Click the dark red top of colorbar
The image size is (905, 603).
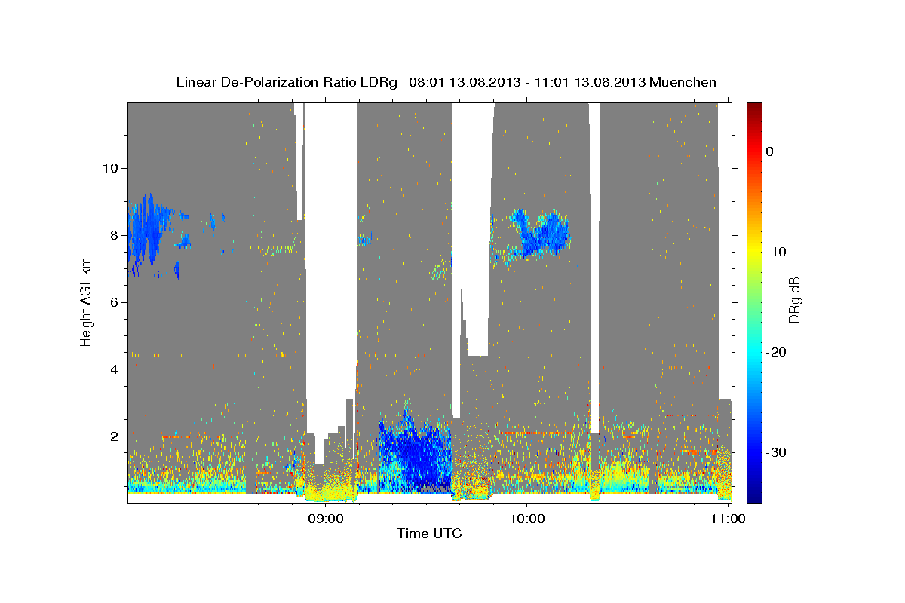pos(754,109)
